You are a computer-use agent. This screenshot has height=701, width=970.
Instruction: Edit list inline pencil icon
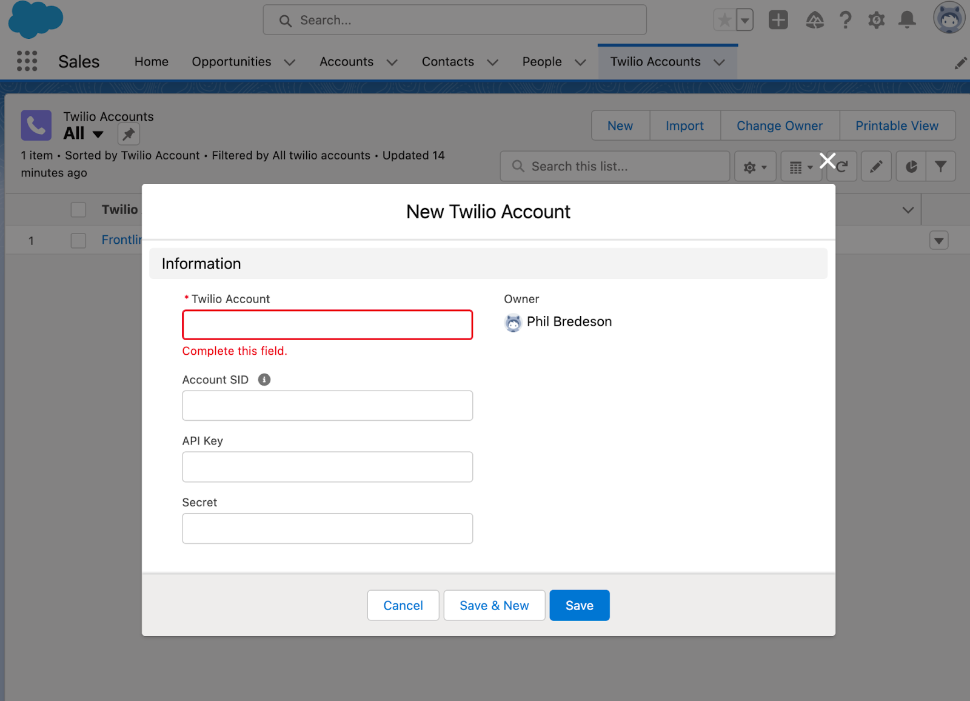(876, 166)
